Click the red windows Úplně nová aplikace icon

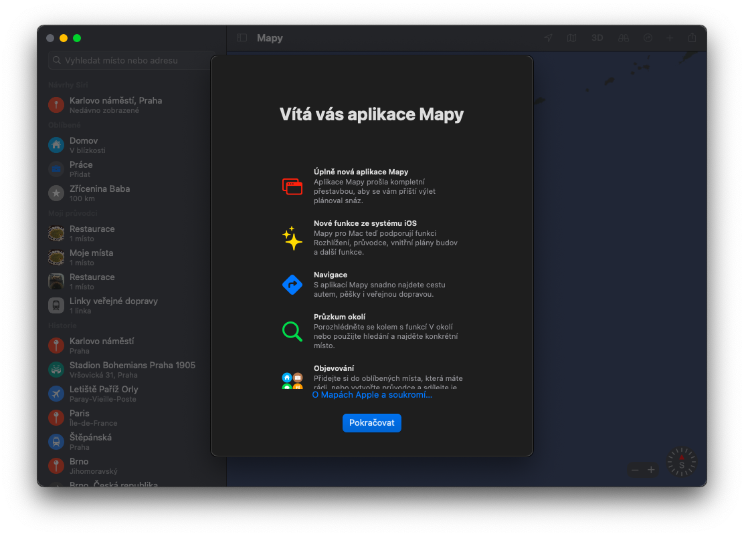click(292, 186)
